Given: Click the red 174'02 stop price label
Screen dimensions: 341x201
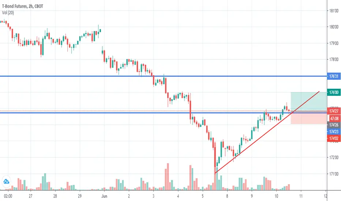Looking at the screenshot, I should pos(334,138).
